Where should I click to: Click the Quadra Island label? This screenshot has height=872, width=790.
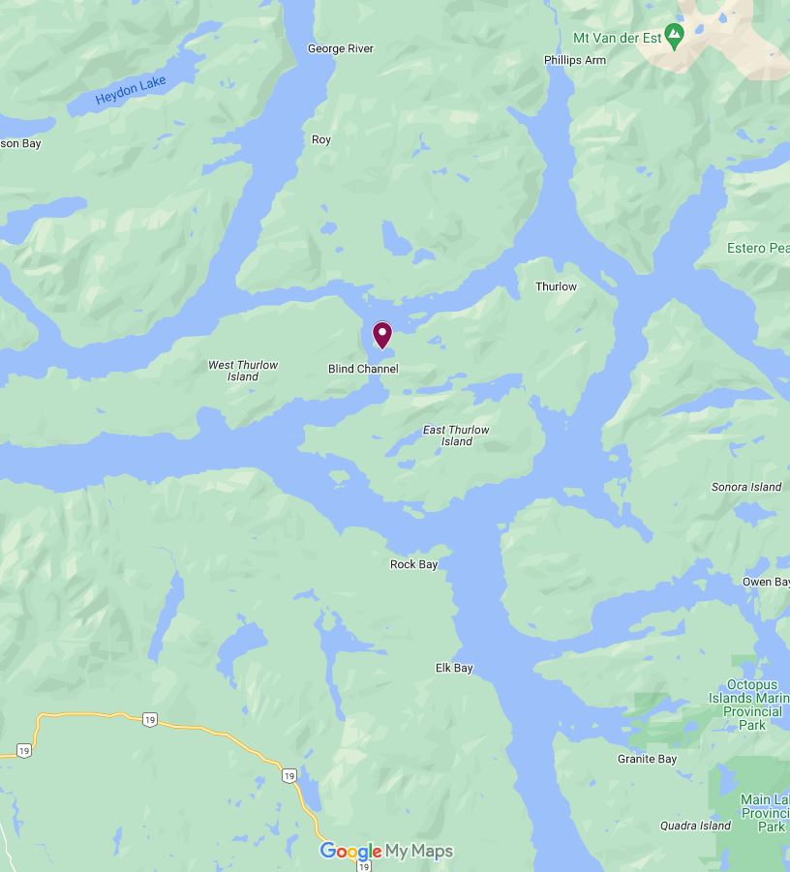695,826
